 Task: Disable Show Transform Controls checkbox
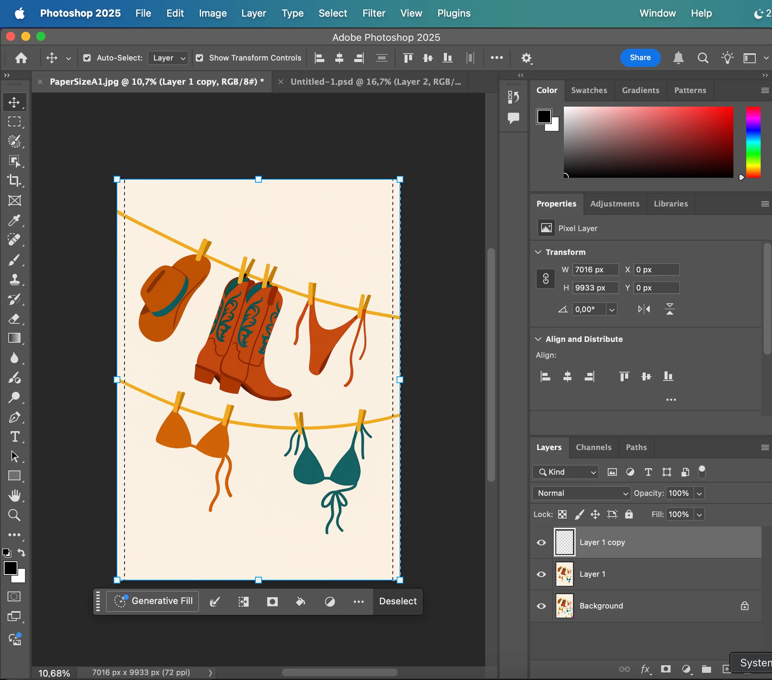click(x=199, y=58)
